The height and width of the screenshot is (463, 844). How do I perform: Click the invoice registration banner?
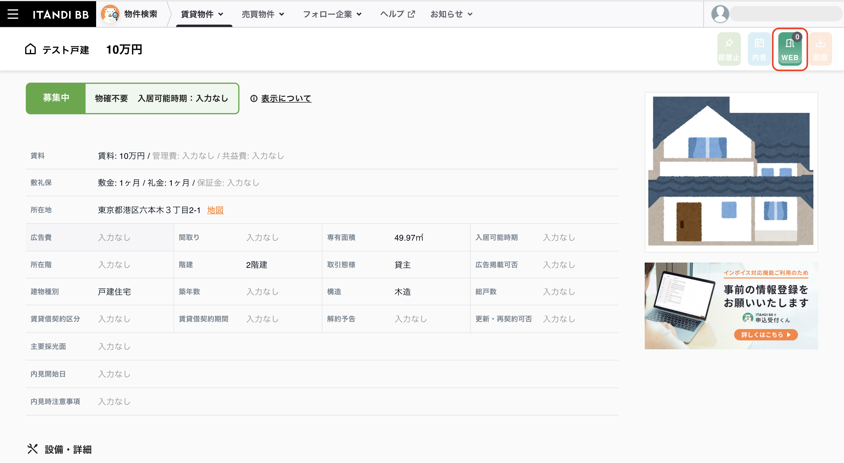coord(731,305)
